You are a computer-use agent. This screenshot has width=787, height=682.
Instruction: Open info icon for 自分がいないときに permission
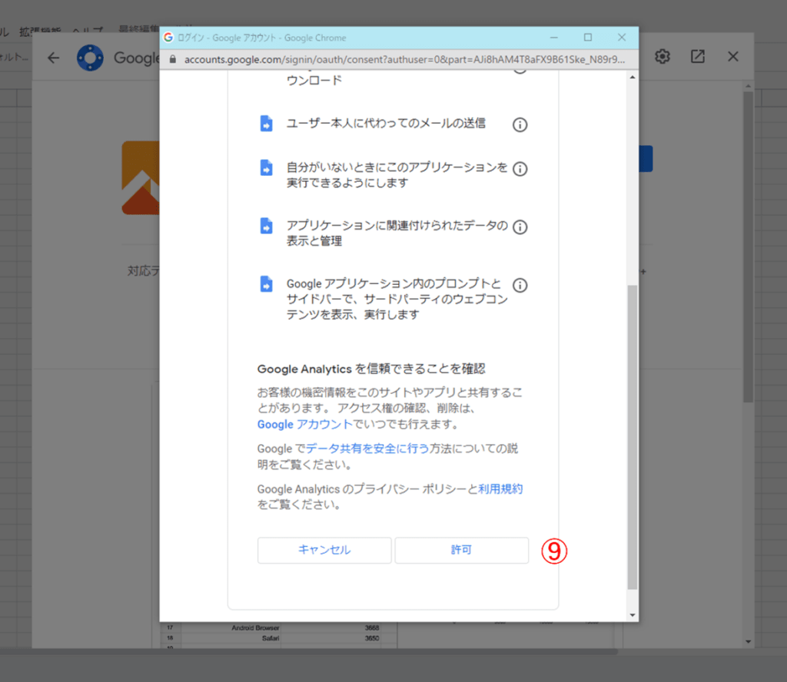[x=520, y=169]
